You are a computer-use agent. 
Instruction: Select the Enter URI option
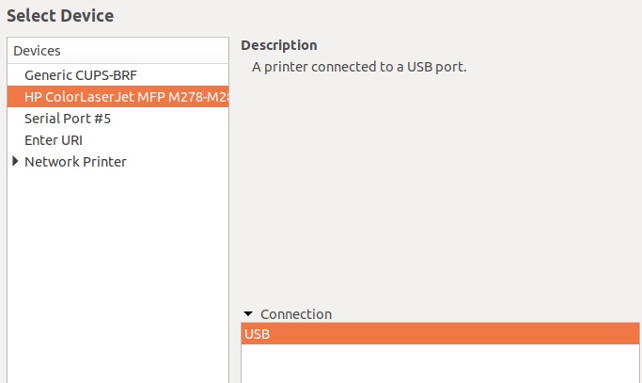click(x=54, y=140)
